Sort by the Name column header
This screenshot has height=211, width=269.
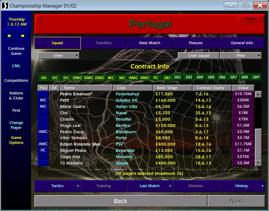point(87,88)
